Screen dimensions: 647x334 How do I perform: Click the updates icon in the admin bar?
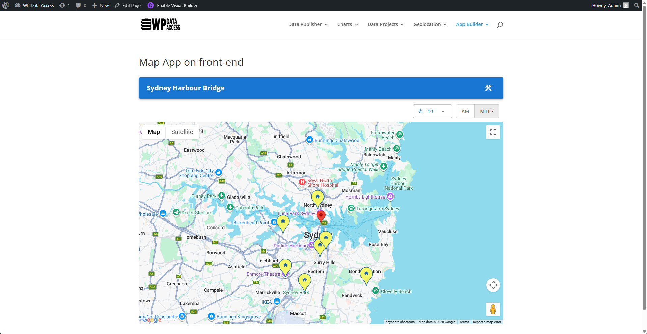pos(62,5)
